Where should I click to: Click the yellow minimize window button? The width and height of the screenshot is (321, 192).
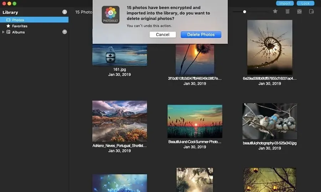pyautogui.click(x=9, y=4)
